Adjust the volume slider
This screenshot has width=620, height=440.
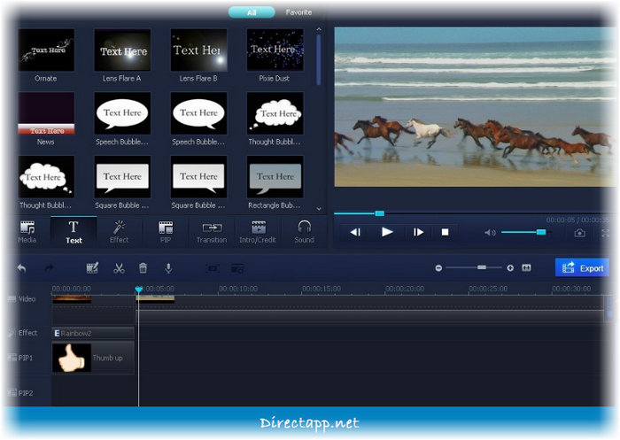(x=541, y=232)
